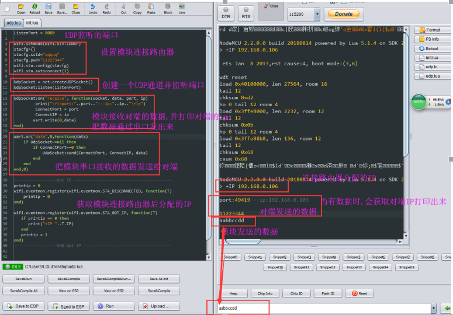Click the Snippet3 button
This screenshot has height=315, width=453.
pos(304,257)
